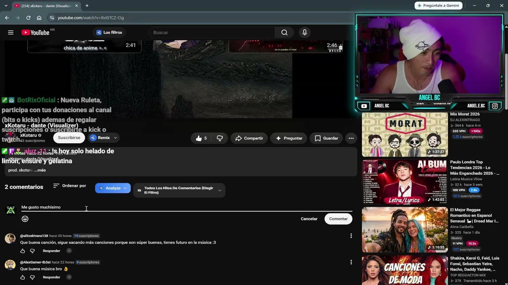Click the "Mix Morat 2026" video title
The image size is (508, 285).
(x=465, y=114)
